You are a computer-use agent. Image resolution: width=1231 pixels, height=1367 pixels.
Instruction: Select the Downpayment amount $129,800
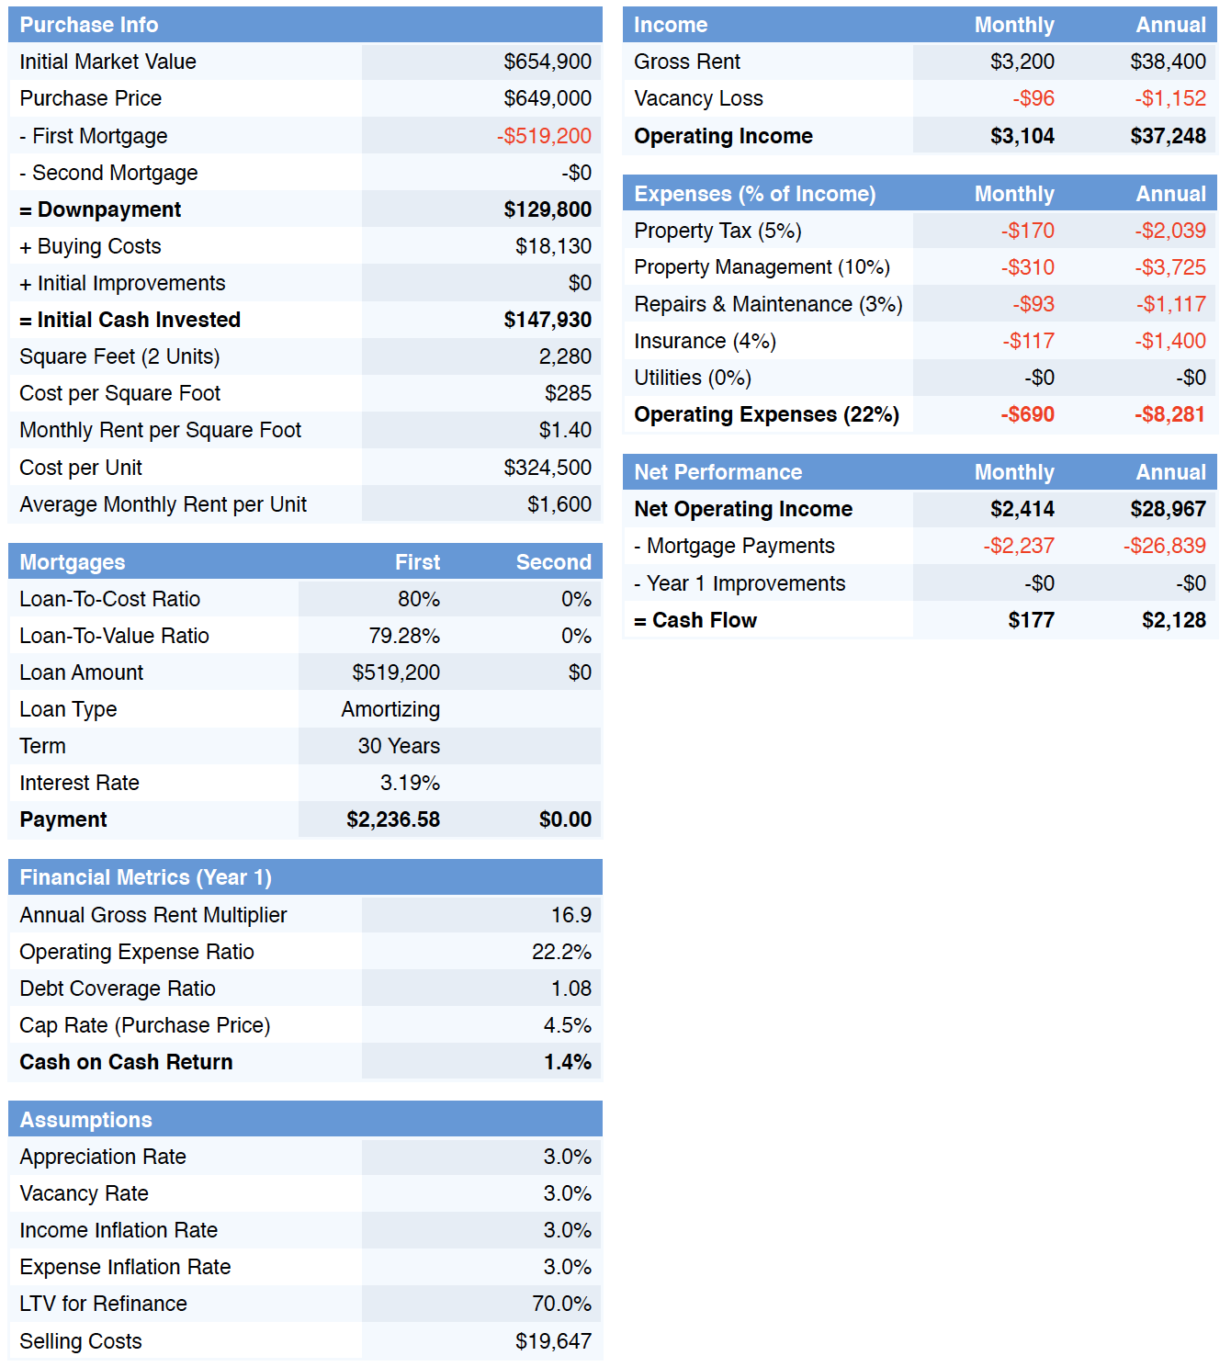click(x=547, y=209)
